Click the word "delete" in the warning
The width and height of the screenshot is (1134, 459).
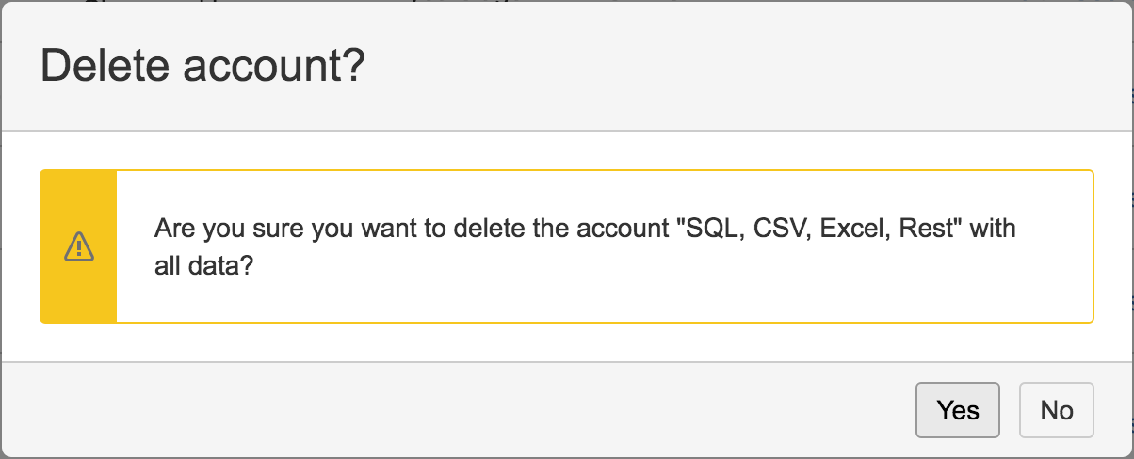coord(488,229)
